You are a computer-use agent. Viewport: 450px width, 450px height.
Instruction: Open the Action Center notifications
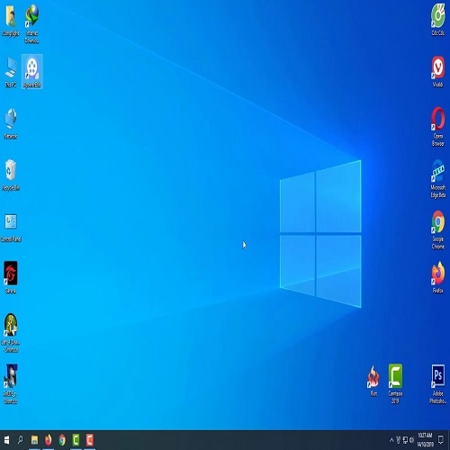[441, 440]
